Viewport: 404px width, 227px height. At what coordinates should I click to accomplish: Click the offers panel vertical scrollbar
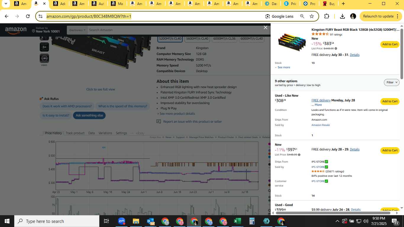point(402,53)
